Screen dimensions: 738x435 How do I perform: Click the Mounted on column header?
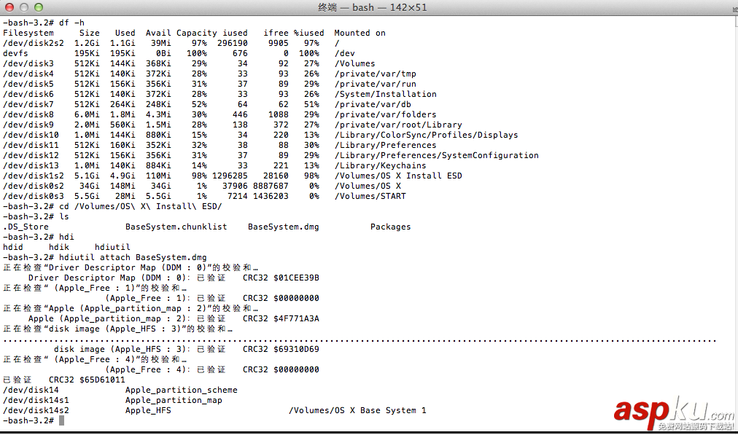coord(360,33)
